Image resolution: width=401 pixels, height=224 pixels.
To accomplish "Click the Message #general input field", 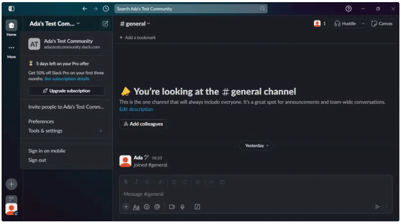I will 256,194.
